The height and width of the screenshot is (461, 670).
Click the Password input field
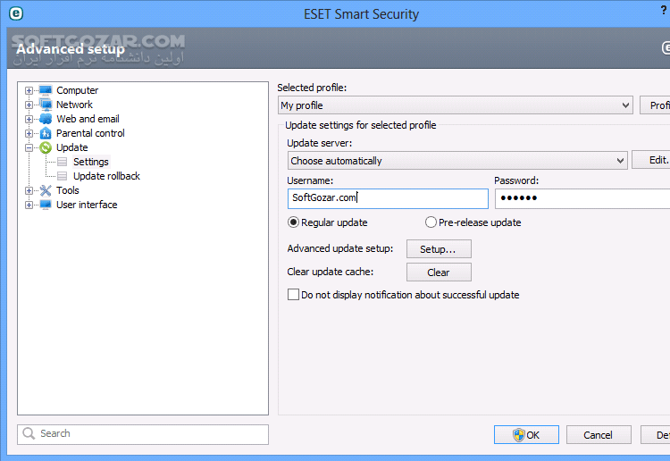(582, 198)
